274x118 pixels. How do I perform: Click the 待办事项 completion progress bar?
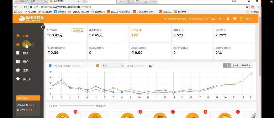(x=77, y=106)
